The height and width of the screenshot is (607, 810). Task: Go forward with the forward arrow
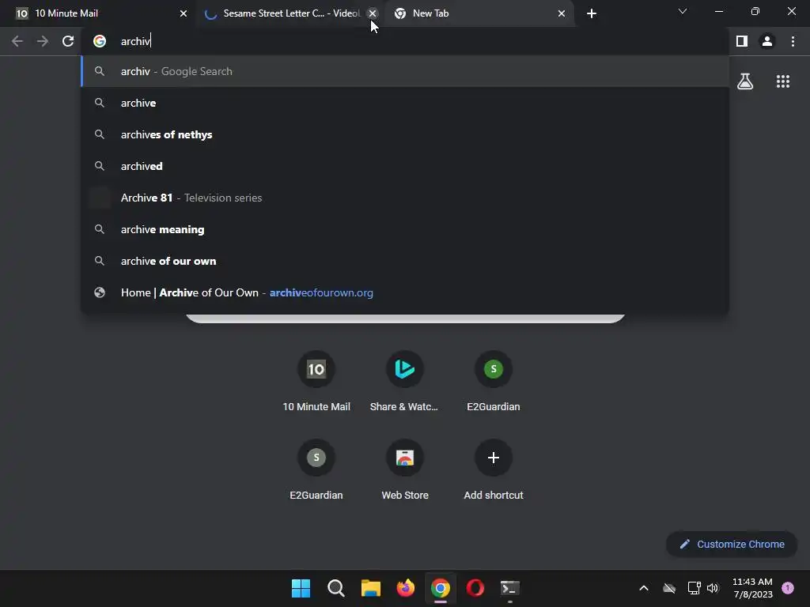43,41
